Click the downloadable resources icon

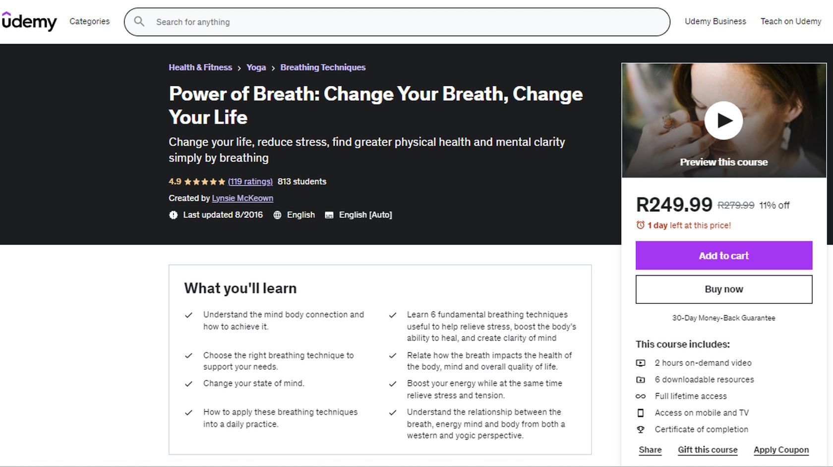[x=641, y=380]
